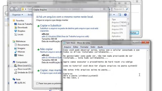Click the Imagens library icon

(x=16, y=48)
